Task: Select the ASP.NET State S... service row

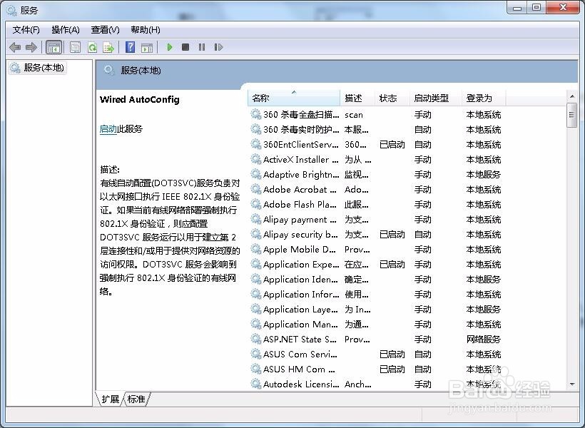Action: click(376, 340)
